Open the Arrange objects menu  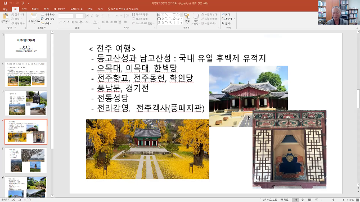187,19
